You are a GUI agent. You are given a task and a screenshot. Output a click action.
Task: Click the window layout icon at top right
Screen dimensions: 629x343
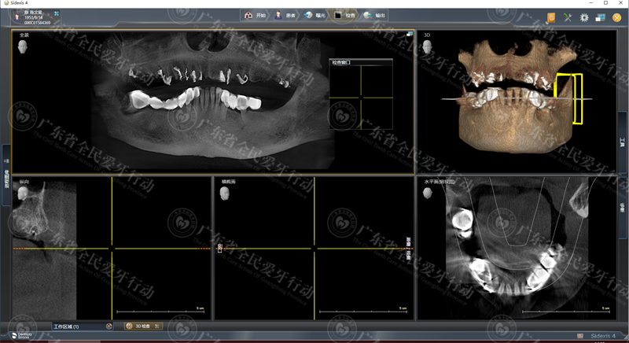[x=600, y=17]
